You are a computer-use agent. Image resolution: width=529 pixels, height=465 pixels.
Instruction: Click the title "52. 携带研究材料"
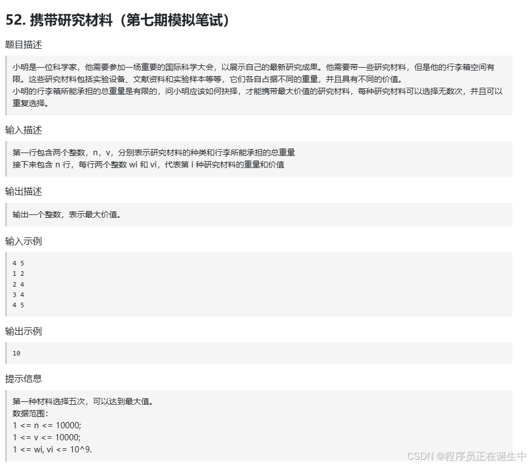118,20
